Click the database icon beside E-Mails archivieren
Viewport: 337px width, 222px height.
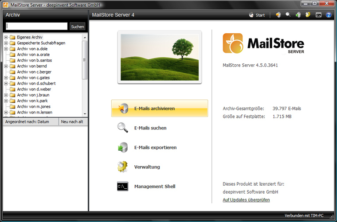pos(123,109)
